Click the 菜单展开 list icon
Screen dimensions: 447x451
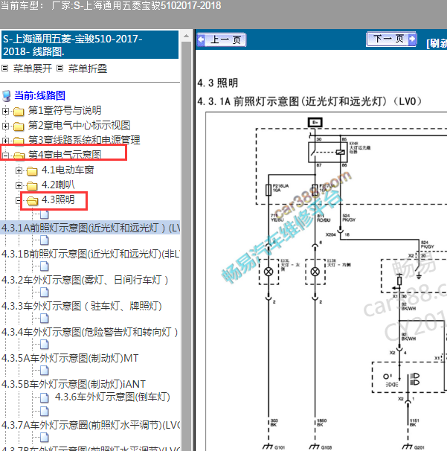(5, 68)
